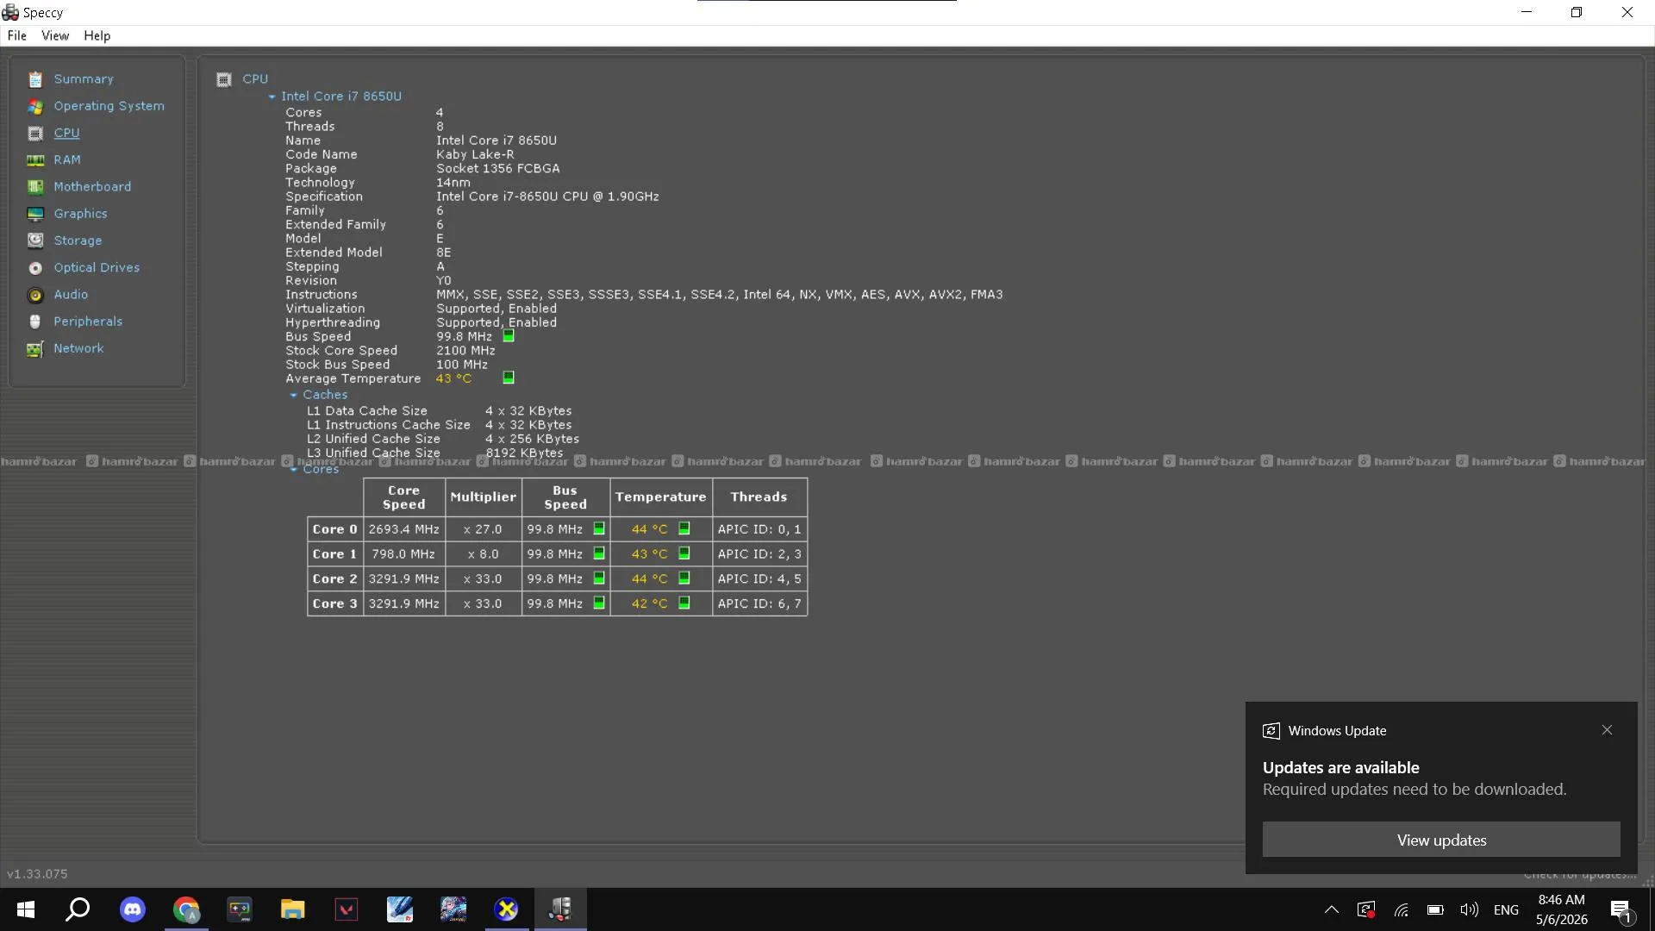Screen dimensions: 1655x931
Task: Open the red V app on the taskbar
Action: coord(347,909)
